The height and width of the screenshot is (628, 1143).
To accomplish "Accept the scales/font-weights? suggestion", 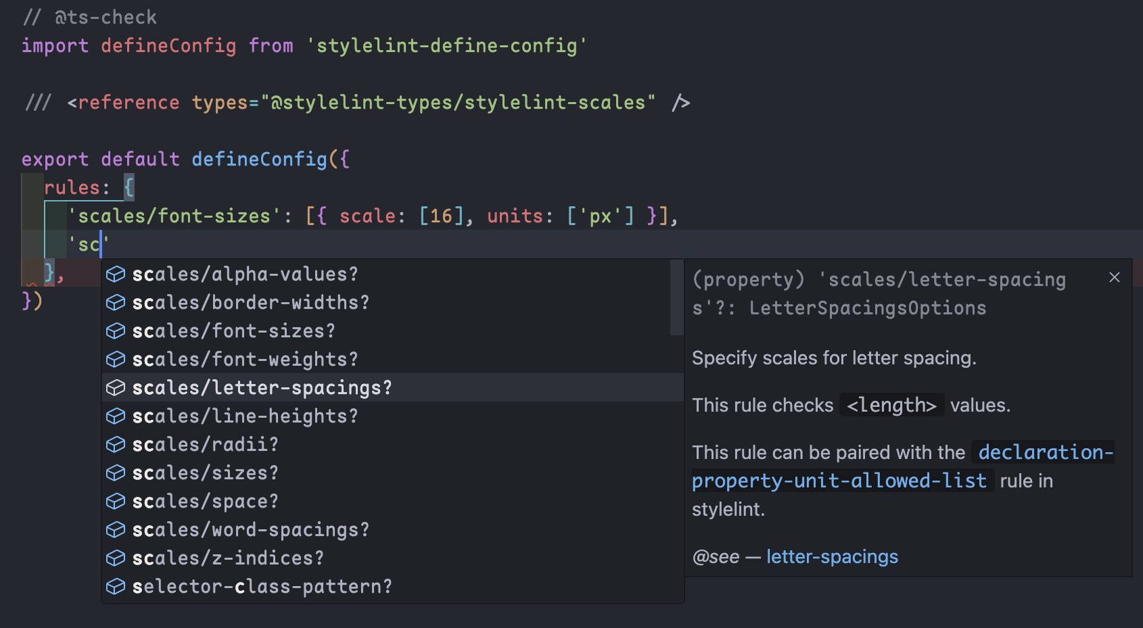I will [392, 359].
